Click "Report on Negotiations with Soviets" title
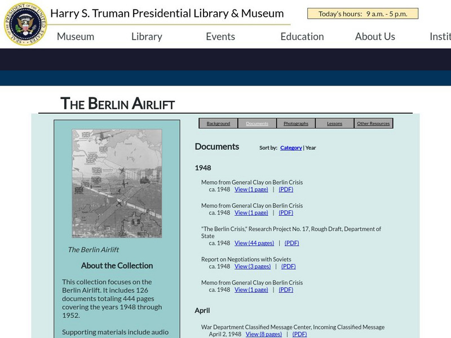 tap(246, 259)
